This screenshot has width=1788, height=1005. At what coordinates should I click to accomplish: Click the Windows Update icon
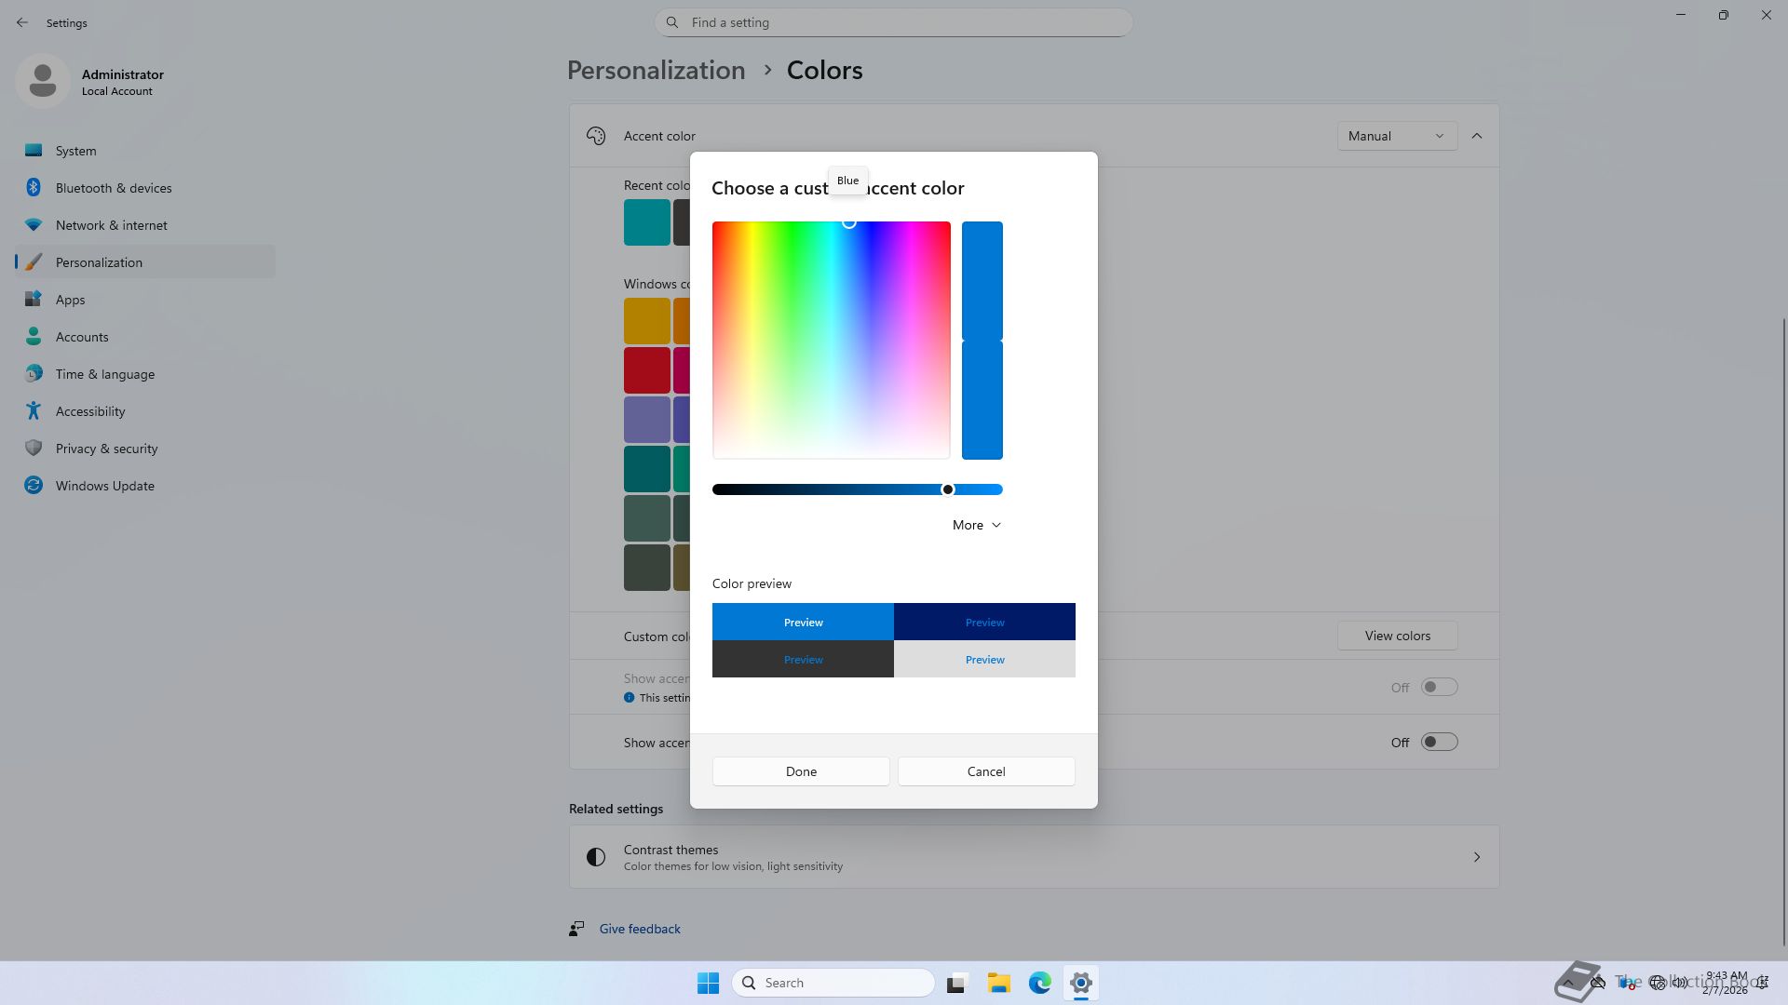[x=34, y=485]
